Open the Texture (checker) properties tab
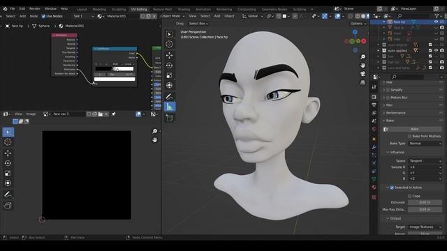 (374, 197)
